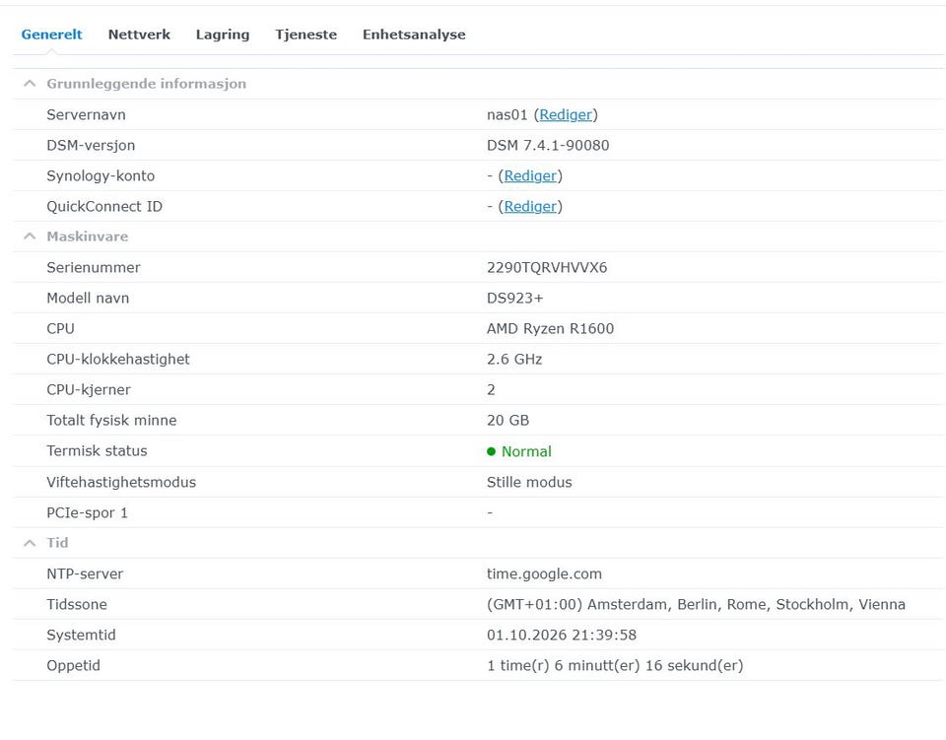Image resolution: width=946 pixels, height=740 pixels.
Task: Click the uptime value 1 time(r) 6 minutt(er)
Action: tap(615, 666)
